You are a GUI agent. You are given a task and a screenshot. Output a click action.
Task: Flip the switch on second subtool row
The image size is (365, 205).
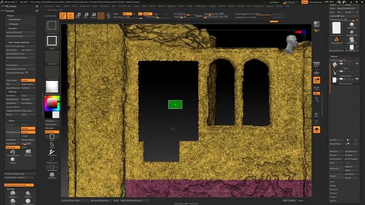pos(341,71)
